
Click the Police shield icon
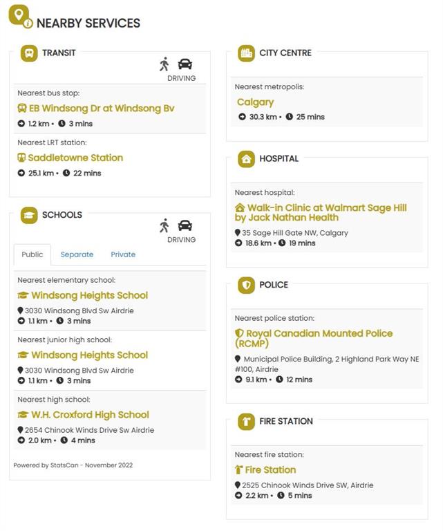pos(247,285)
